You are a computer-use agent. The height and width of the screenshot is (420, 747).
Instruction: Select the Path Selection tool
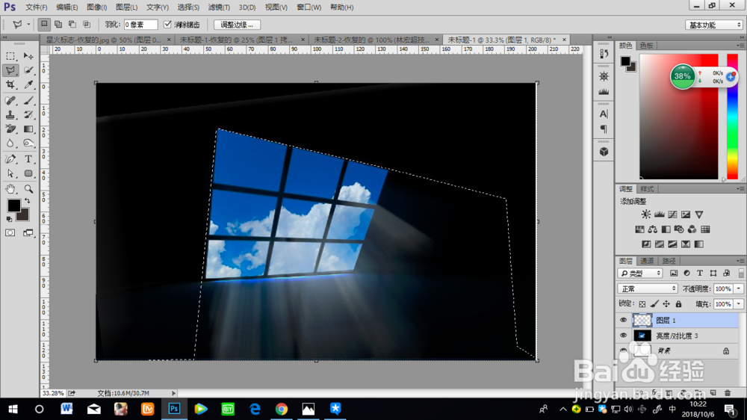[10, 173]
